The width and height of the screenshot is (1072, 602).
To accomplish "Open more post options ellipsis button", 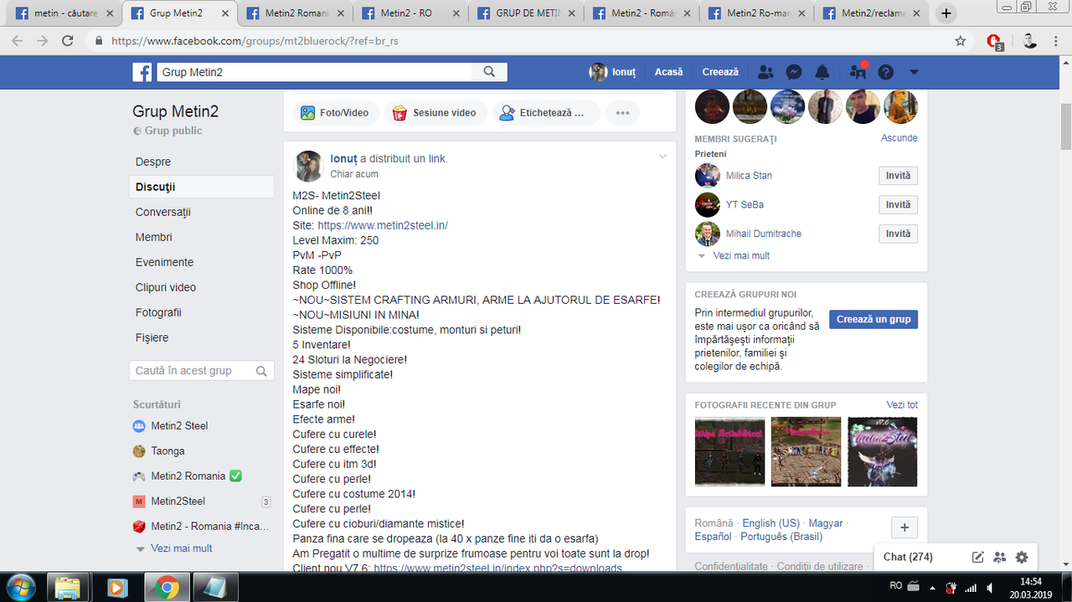I will 622,113.
